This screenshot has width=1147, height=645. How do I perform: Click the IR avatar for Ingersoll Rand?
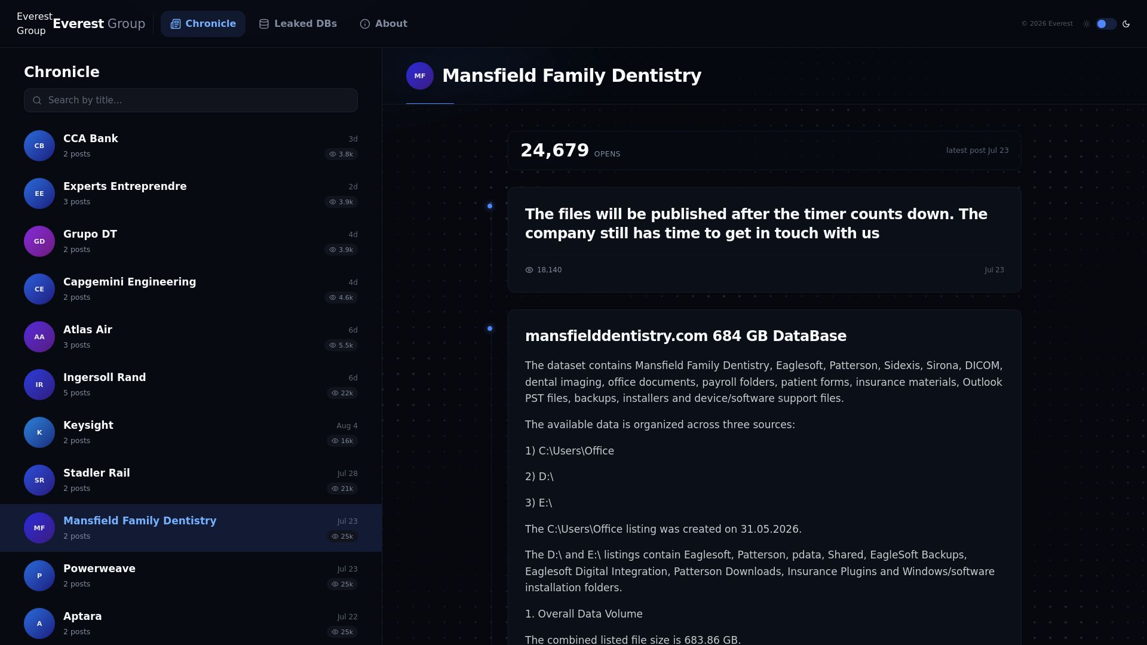click(39, 385)
